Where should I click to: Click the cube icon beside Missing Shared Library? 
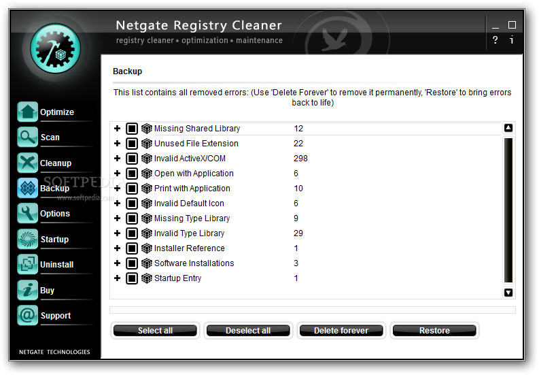point(147,129)
